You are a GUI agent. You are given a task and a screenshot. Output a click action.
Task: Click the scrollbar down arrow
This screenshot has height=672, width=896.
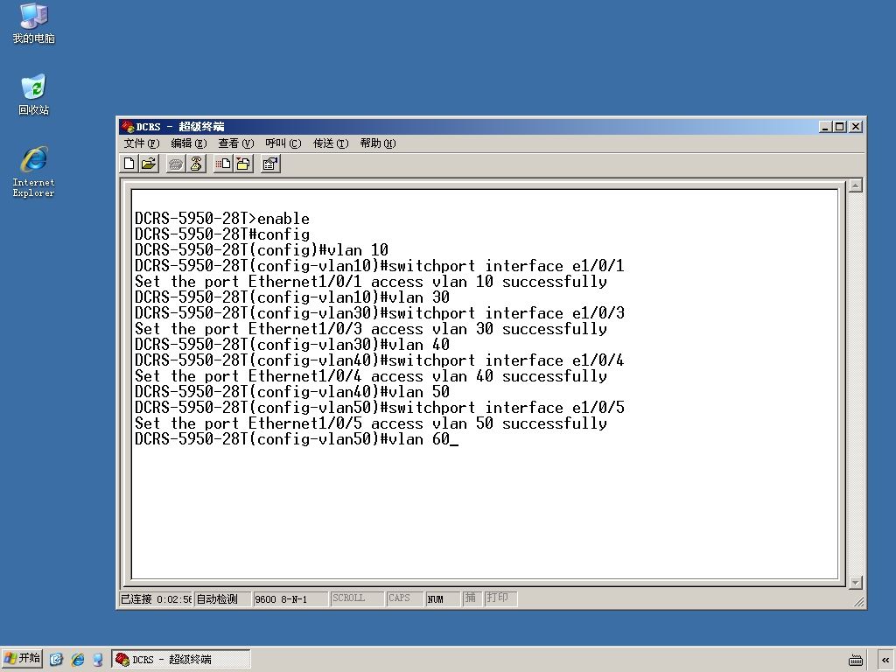point(856,582)
